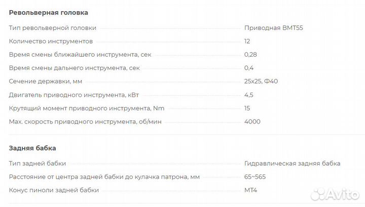Screen dimensions: 365x207
Task: Select the "Гидравлическая задняя бабка" value
Action: pos(292,163)
